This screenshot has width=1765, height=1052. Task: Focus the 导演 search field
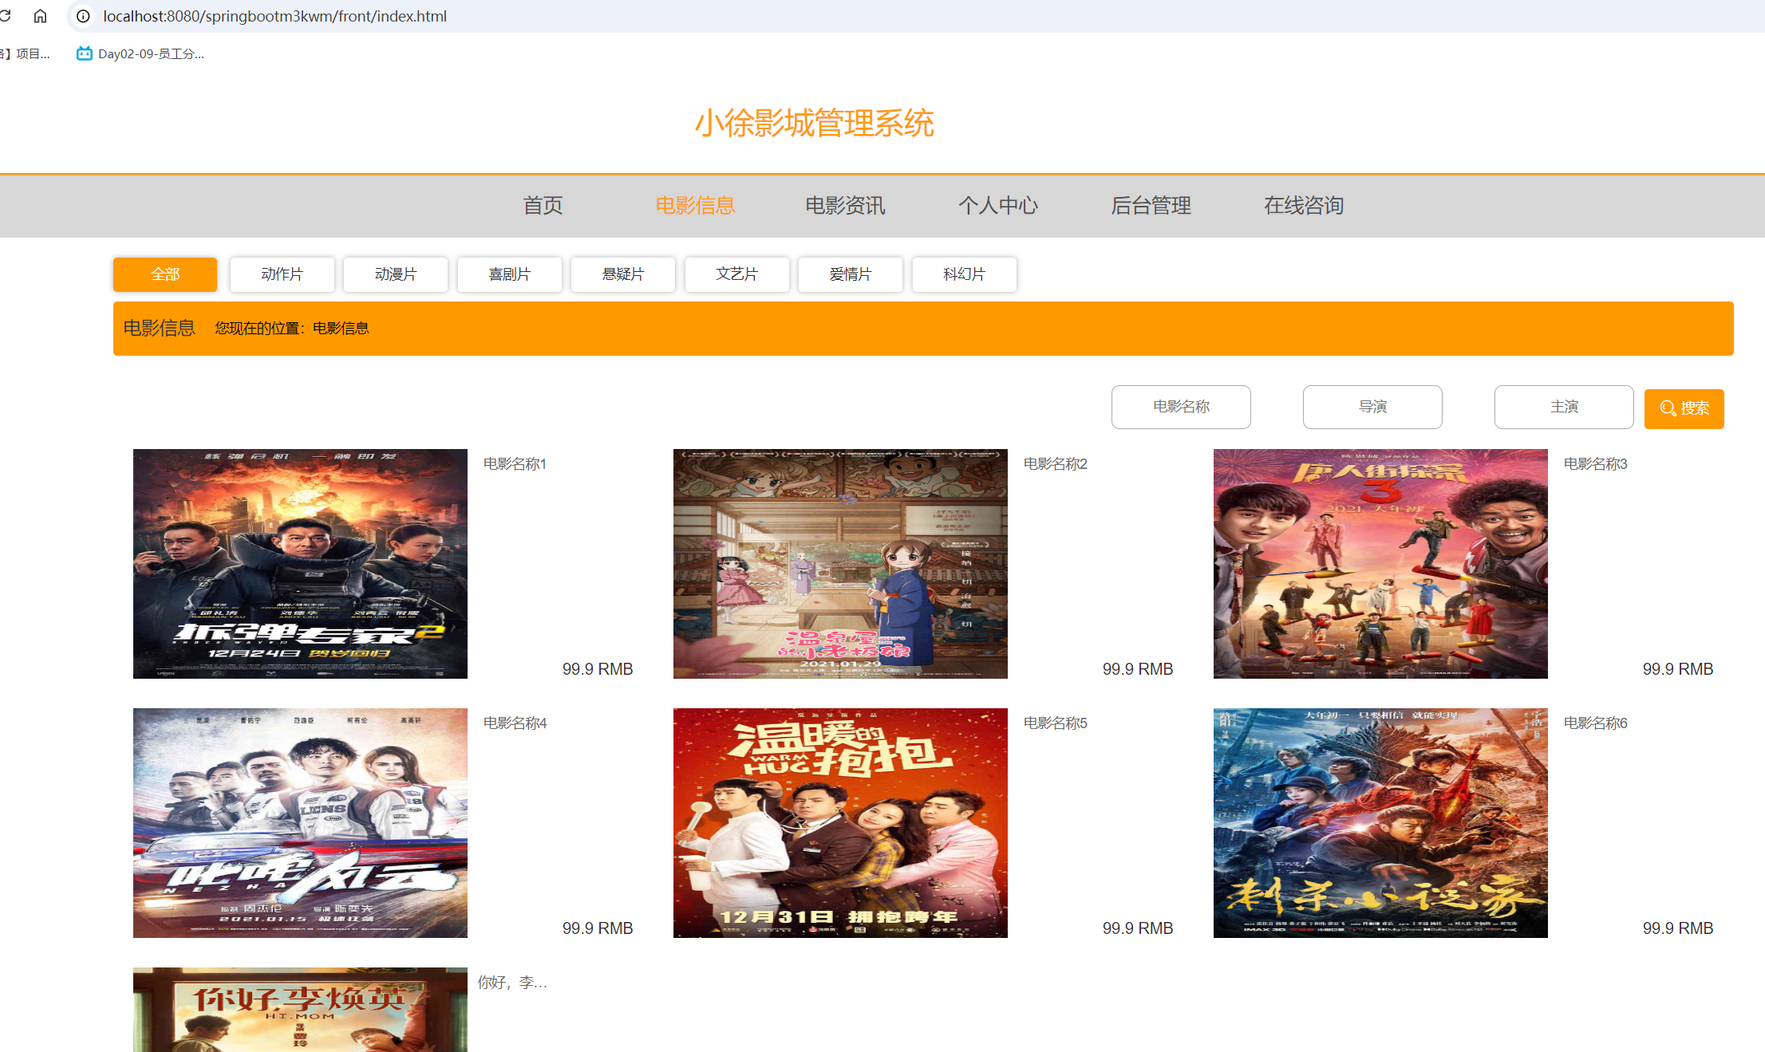coord(1372,407)
